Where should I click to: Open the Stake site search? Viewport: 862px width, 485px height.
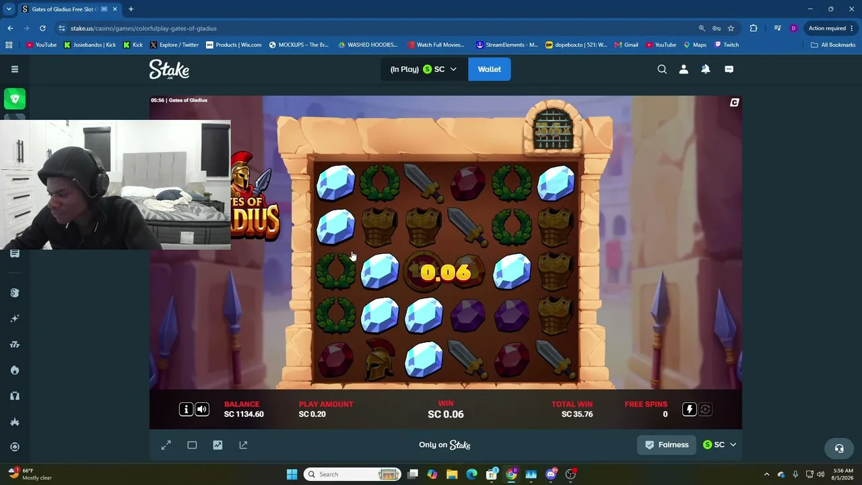point(662,69)
